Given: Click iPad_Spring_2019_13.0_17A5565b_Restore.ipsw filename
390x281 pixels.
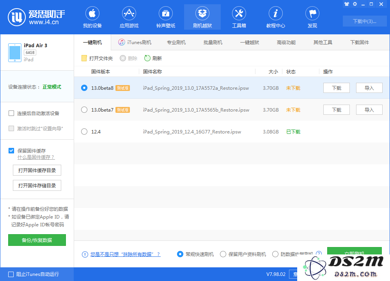Looking at the screenshot, I should tap(196, 110).
